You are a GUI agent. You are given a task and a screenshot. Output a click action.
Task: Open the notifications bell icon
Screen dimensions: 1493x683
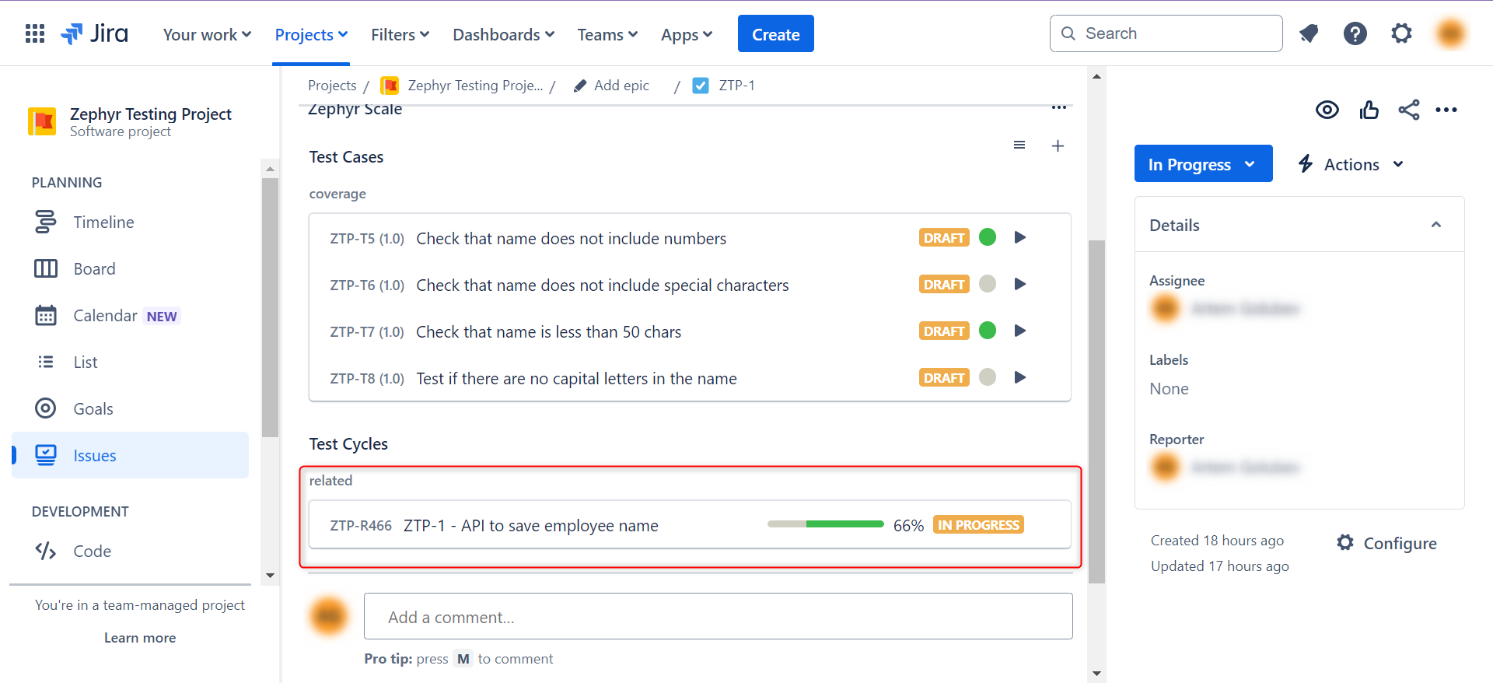pyautogui.click(x=1309, y=33)
